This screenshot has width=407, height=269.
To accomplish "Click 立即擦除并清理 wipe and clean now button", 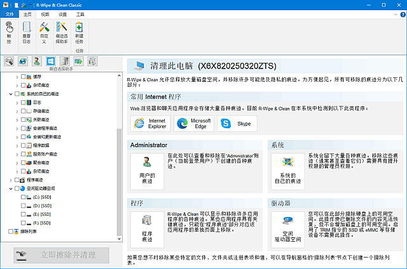I will coord(61,255).
